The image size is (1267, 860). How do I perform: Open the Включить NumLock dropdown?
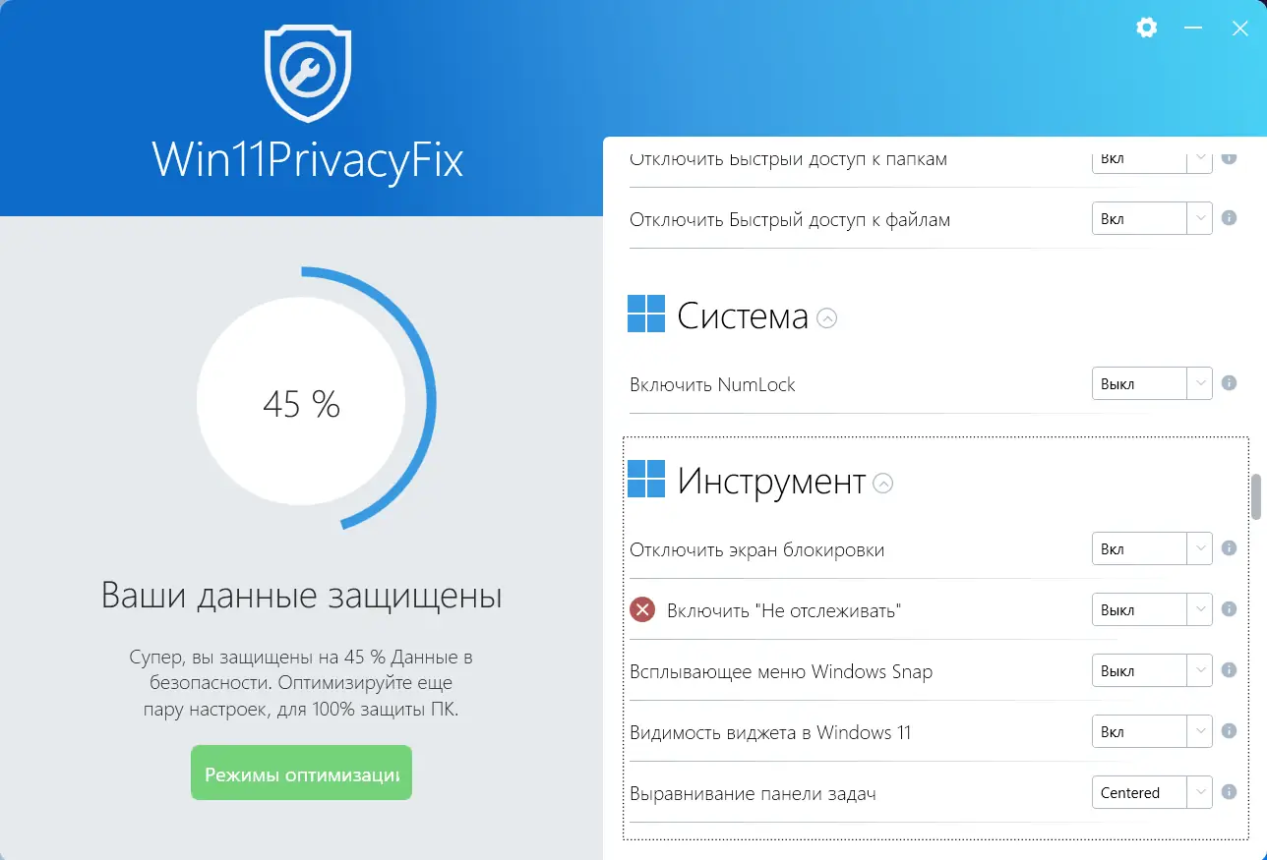pyautogui.click(x=1152, y=383)
